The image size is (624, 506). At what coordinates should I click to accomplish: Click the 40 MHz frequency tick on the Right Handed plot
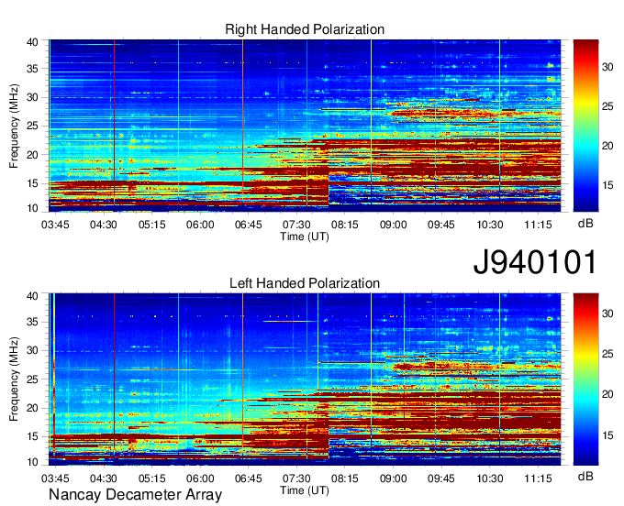point(32,42)
